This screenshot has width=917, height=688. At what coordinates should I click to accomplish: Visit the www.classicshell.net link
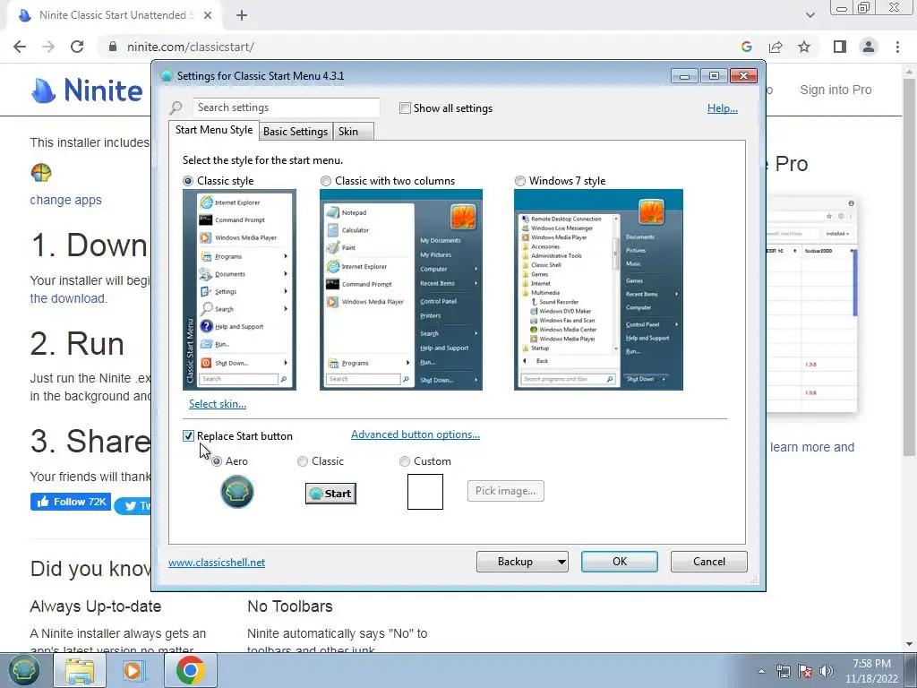[217, 563]
